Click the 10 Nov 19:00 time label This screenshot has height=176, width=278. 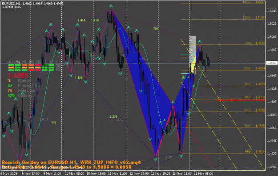(96, 173)
